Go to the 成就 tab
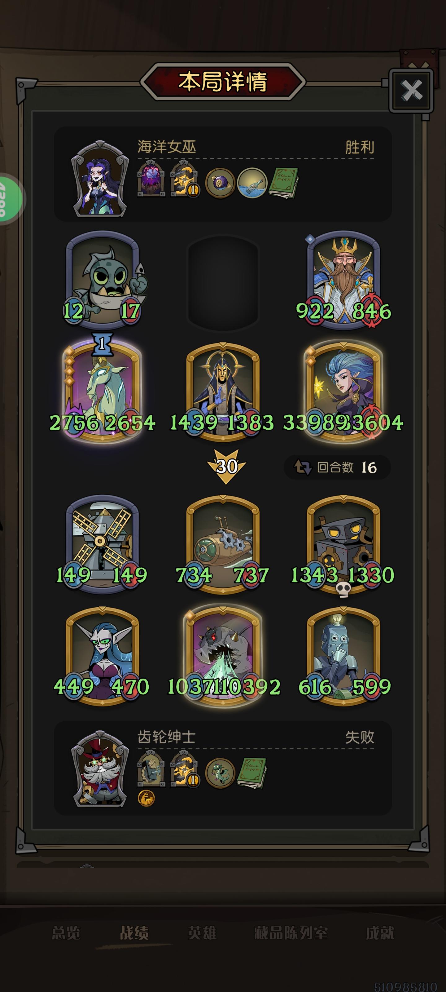 coord(380,933)
